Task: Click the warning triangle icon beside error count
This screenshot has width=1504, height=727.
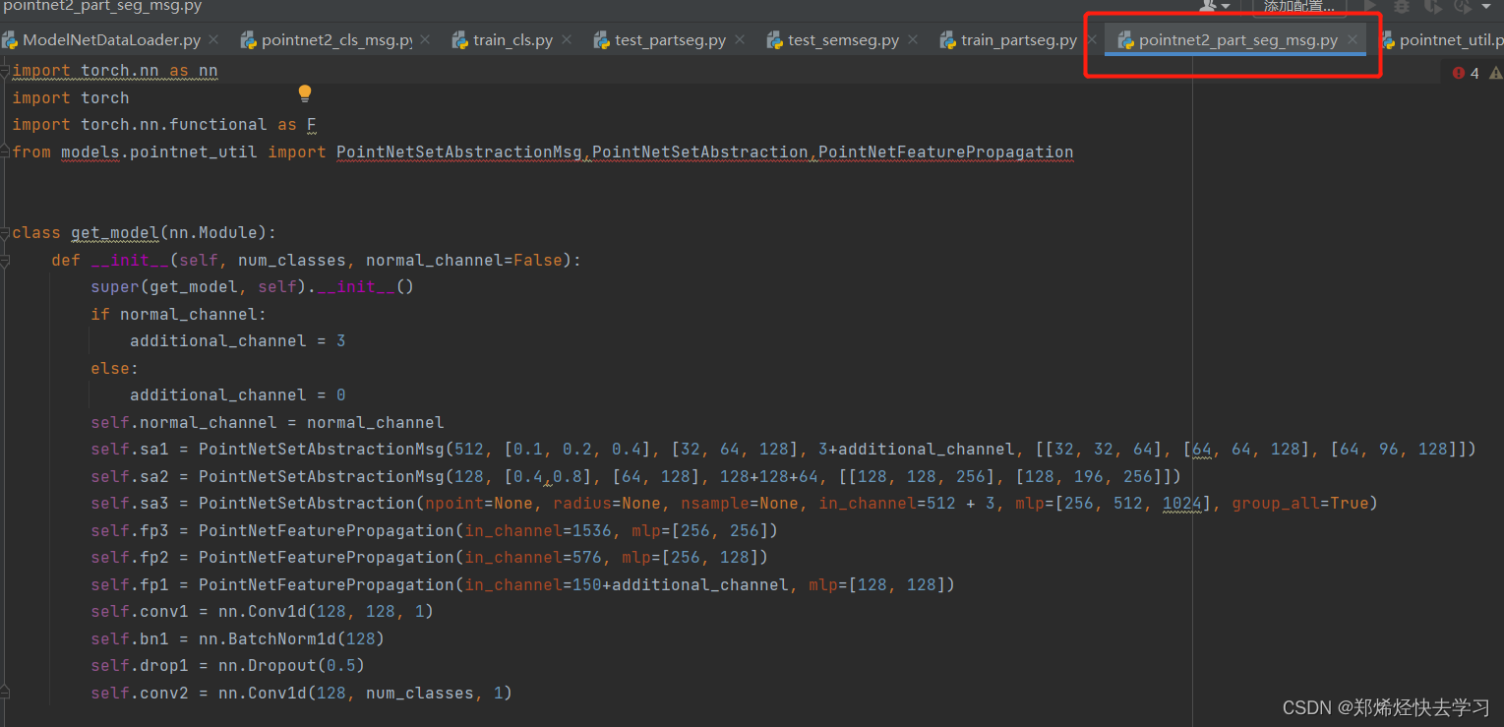Action: click(1495, 73)
